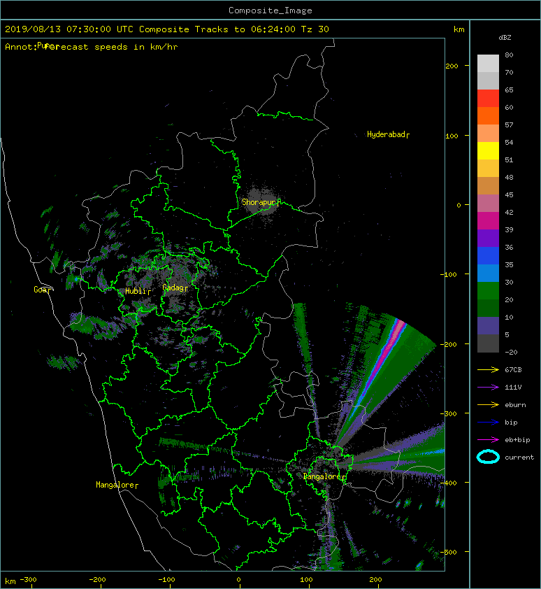
Task: Select the light blue 35-30 dBZ swatch
Action: tap(488, 273)
